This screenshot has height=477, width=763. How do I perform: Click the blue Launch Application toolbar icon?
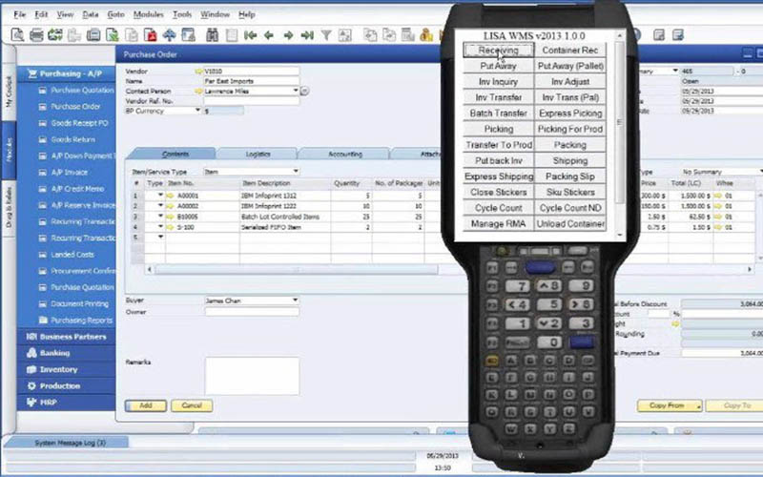pos(169,35)
